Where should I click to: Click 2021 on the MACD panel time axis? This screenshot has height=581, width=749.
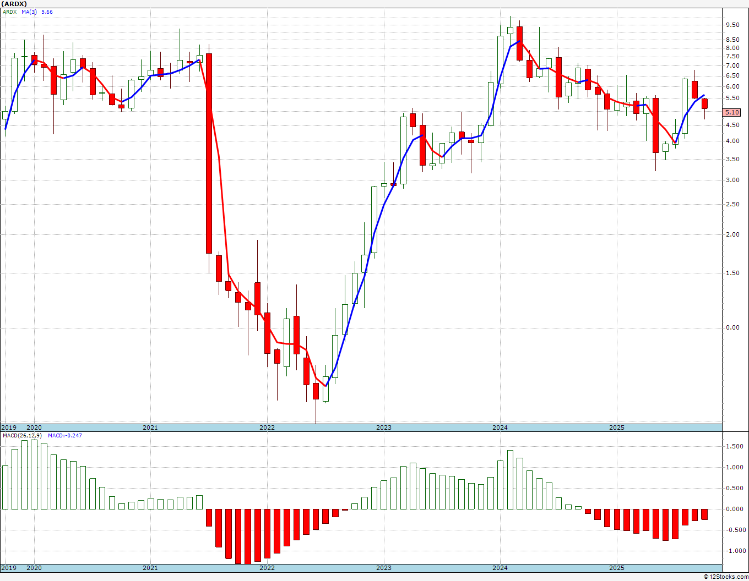tap(150, 568)
